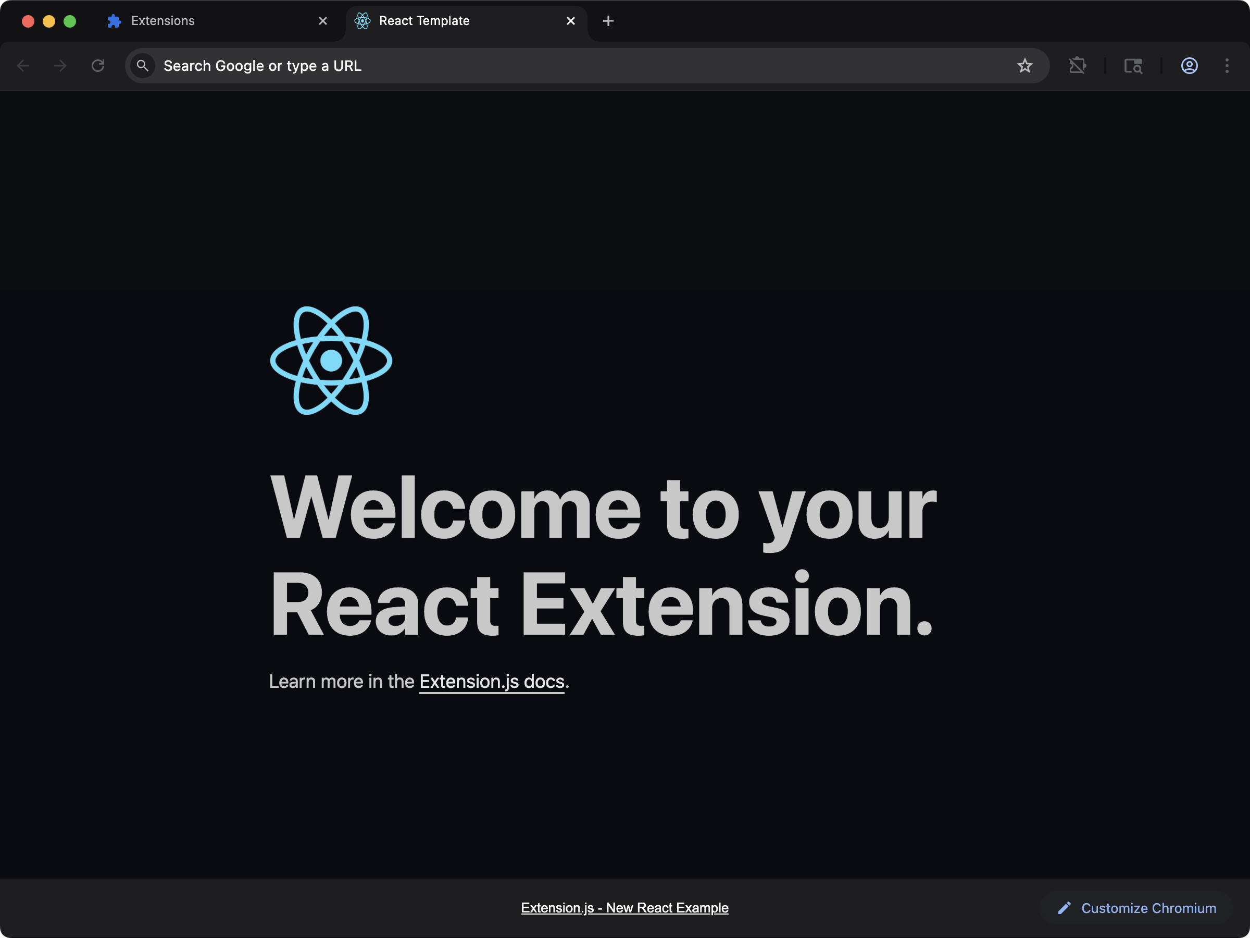Click the Extension.js - New React Example link

[624, 907]
